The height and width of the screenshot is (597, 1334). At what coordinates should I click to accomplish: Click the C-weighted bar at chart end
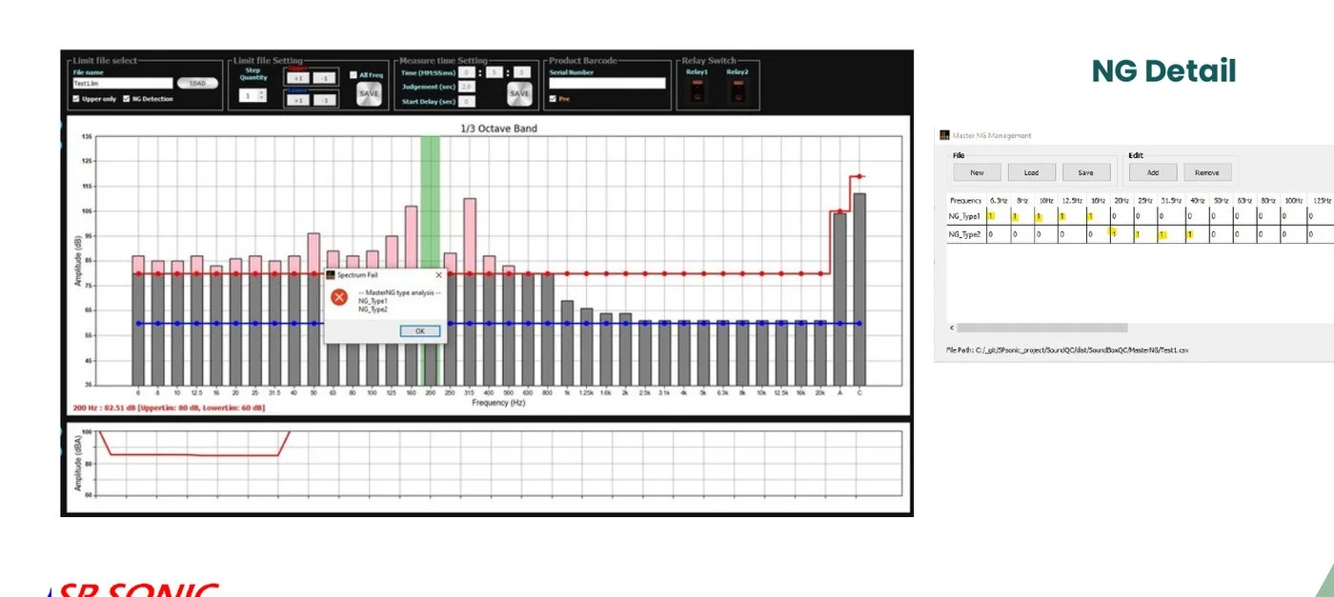click(859, 289)
